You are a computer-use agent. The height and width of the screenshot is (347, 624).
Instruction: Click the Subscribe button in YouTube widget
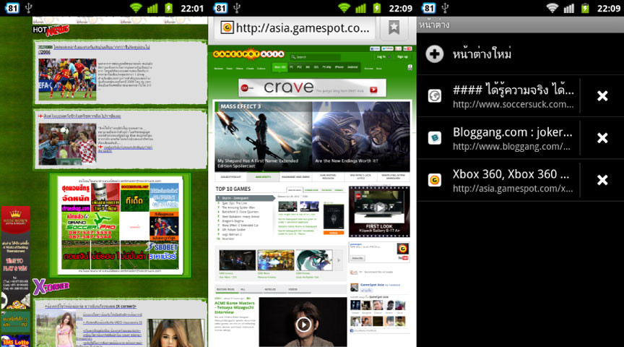[357, 258]
